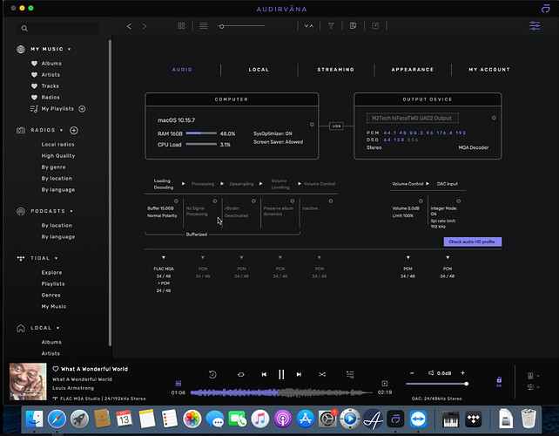Viewport: 559px width, 436px height.
Task: Open Integer Mode DAC Input settings circle
Action: [459, 201]
